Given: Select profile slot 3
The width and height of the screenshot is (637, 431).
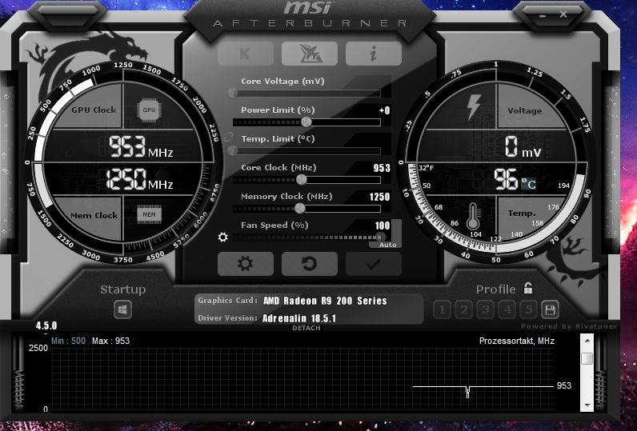Looking at the screenshot, I should pos(486,309).
